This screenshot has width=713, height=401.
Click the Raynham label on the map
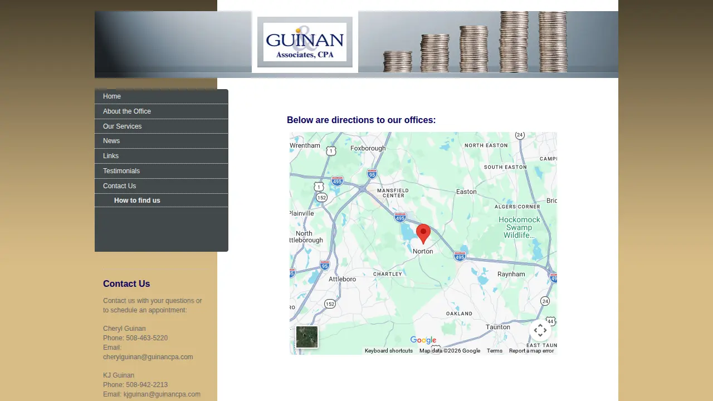511,274
